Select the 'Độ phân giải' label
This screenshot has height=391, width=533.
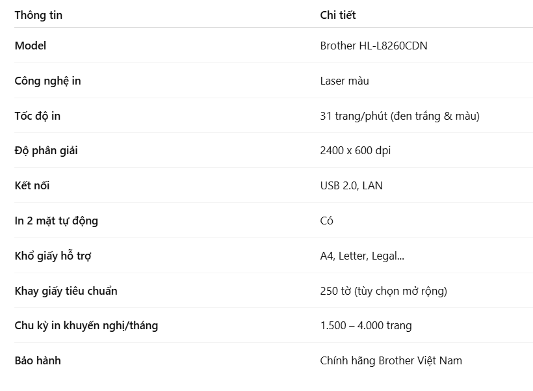46,150
